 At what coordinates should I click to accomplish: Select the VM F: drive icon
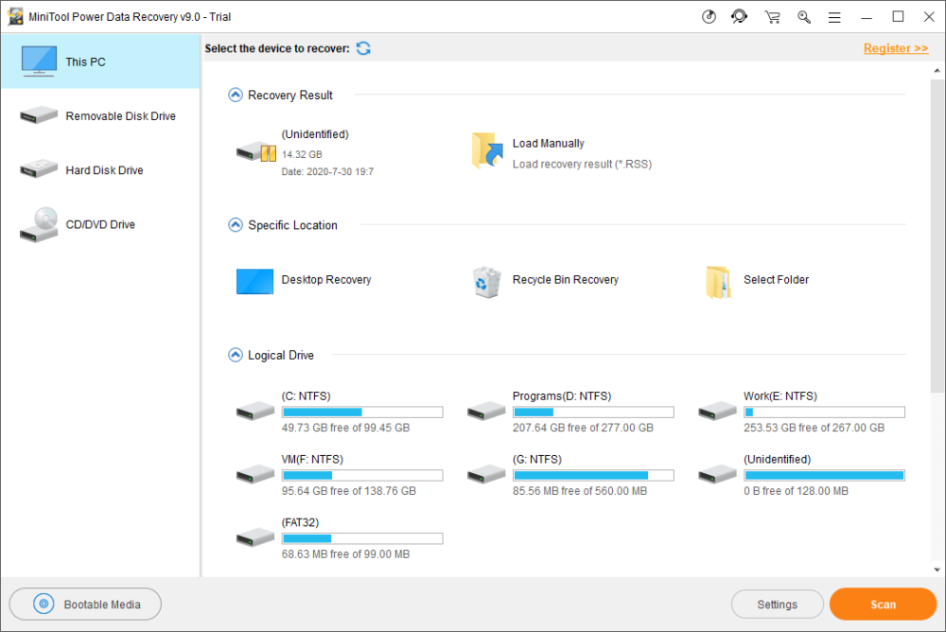tap(255, 474)
